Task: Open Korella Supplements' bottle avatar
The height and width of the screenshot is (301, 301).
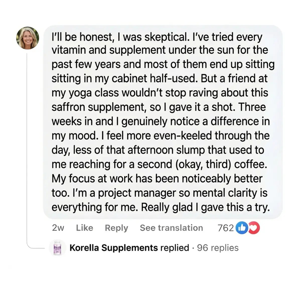Action: click(57, 248)
